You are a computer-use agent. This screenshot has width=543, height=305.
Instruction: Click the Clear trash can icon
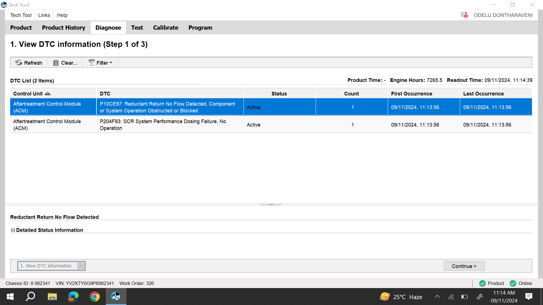pyautogui.click(x=56, y=63)
